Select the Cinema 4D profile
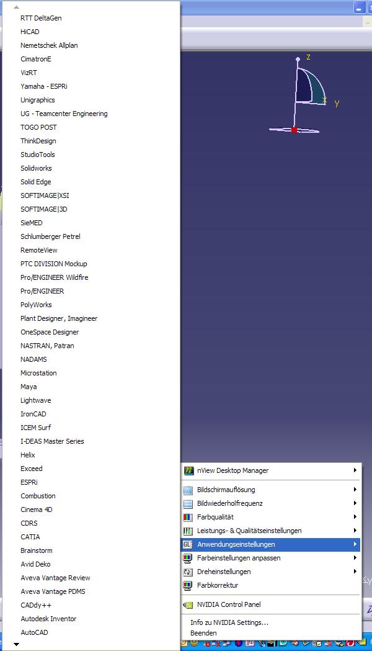The image size is (372, 651). pyautogui.click(x=37, y=510)
